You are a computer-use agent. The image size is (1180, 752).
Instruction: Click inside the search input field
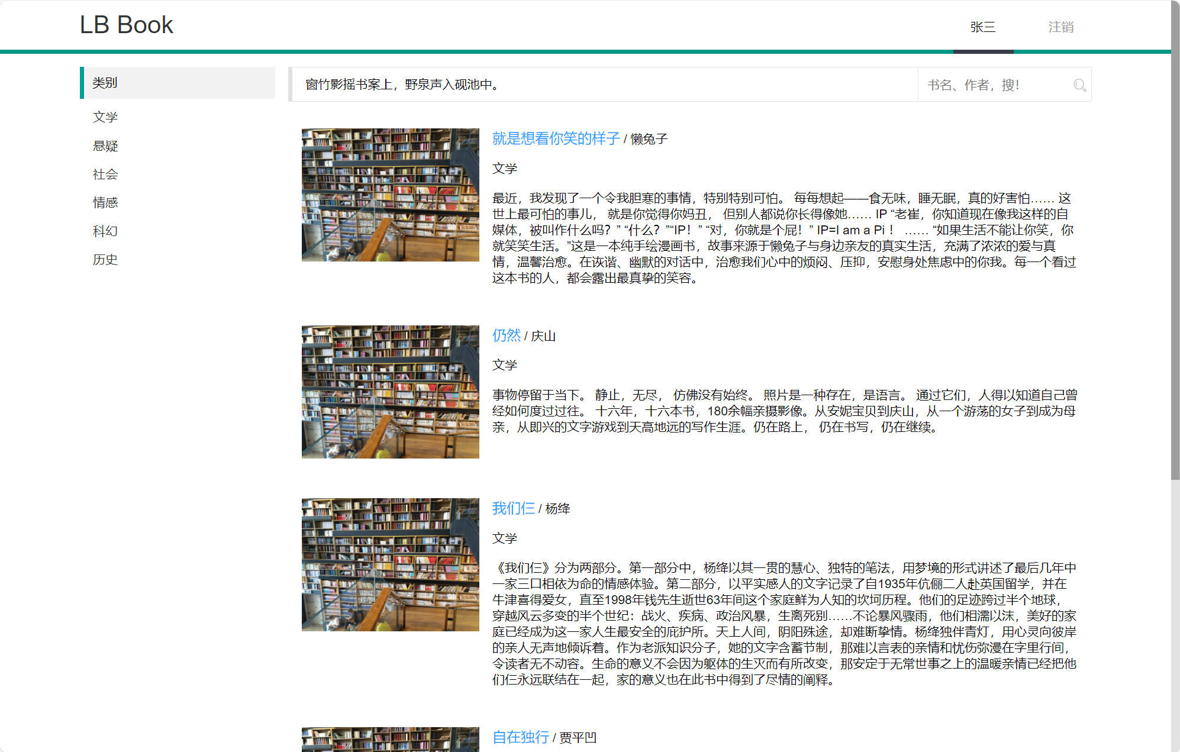994,85
